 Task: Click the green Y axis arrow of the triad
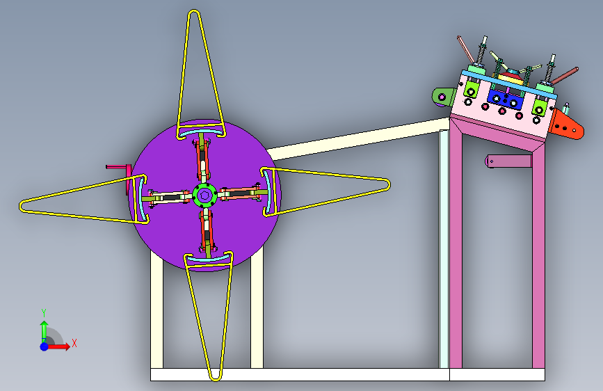point(45,331)
